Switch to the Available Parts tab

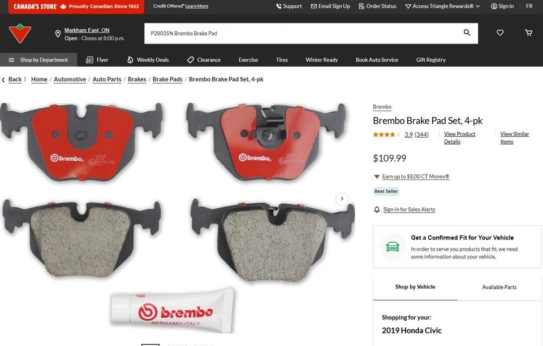[x=499, y=287]
